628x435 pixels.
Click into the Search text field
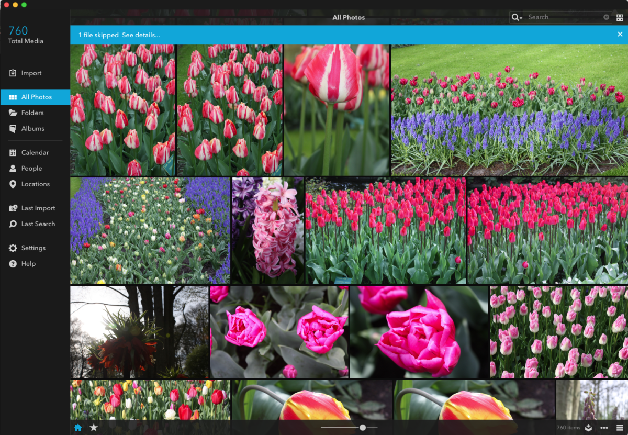tap(564, 17)
